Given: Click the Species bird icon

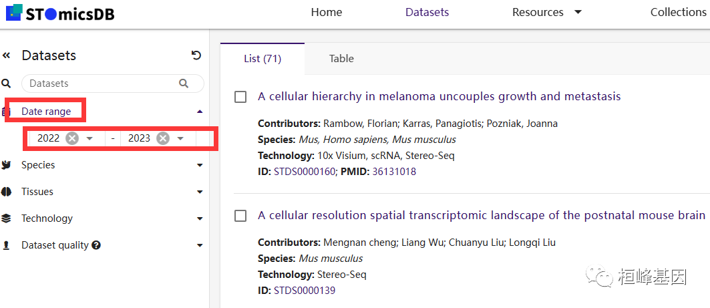Looking at the screenshot, I should pyautogui.click(x=7, y=165).
